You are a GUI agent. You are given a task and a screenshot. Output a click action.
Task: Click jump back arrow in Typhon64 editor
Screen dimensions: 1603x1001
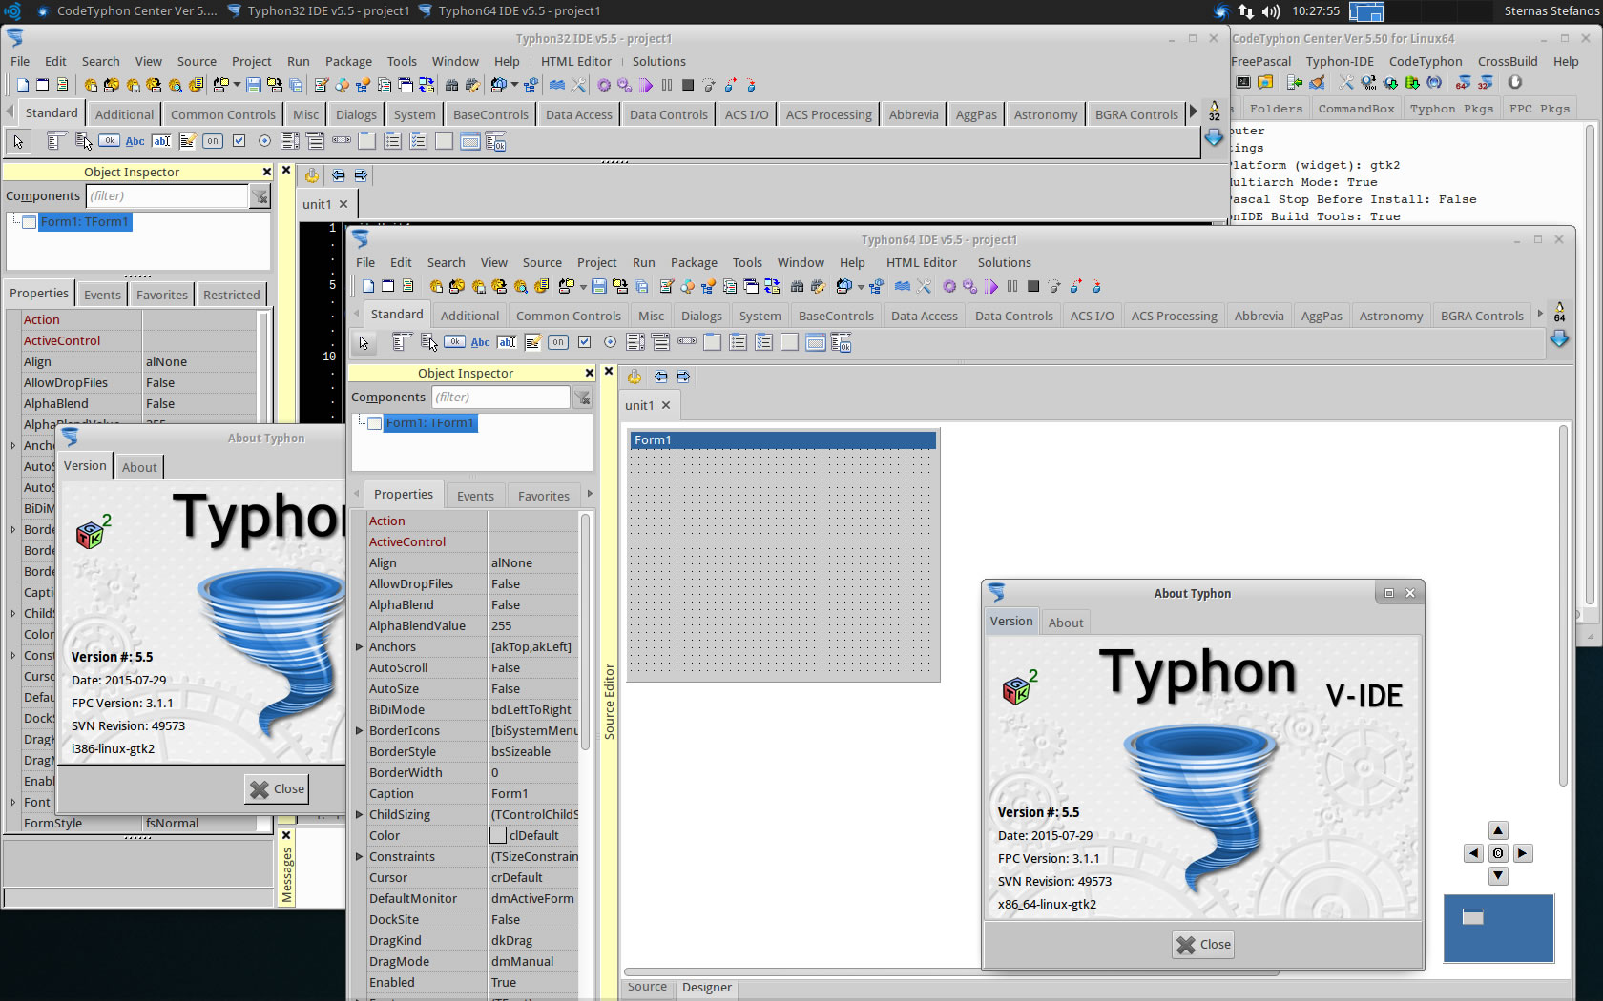coord(660,377)
